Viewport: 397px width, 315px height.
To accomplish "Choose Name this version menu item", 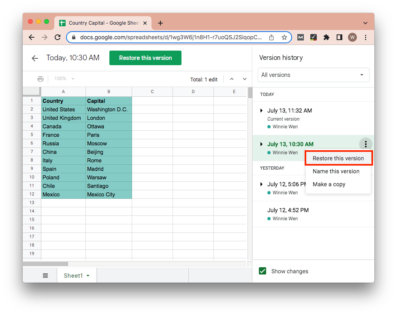I will point(336,171).
